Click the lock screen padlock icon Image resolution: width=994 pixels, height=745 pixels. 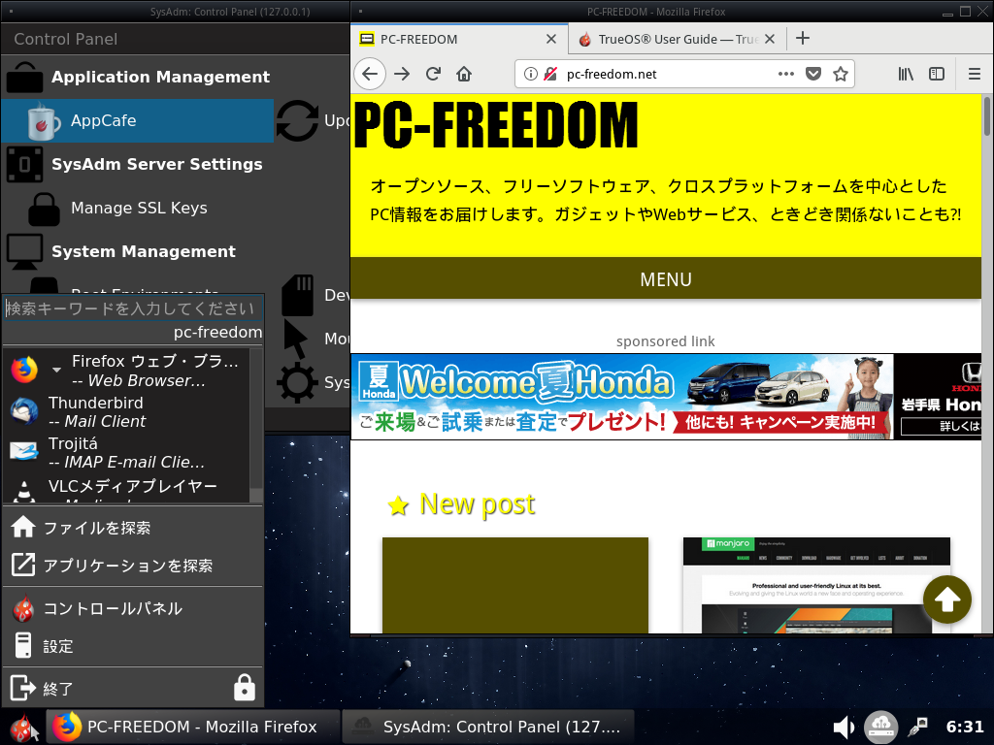coord(245,688)
